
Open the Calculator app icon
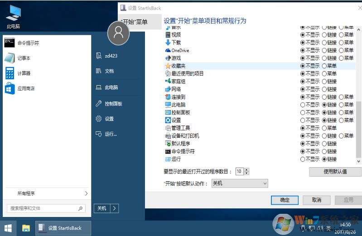10,73
